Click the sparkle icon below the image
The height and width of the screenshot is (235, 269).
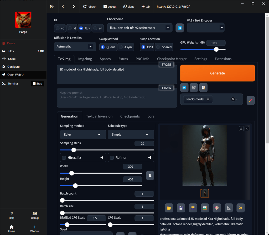click(x=240, y=208)
